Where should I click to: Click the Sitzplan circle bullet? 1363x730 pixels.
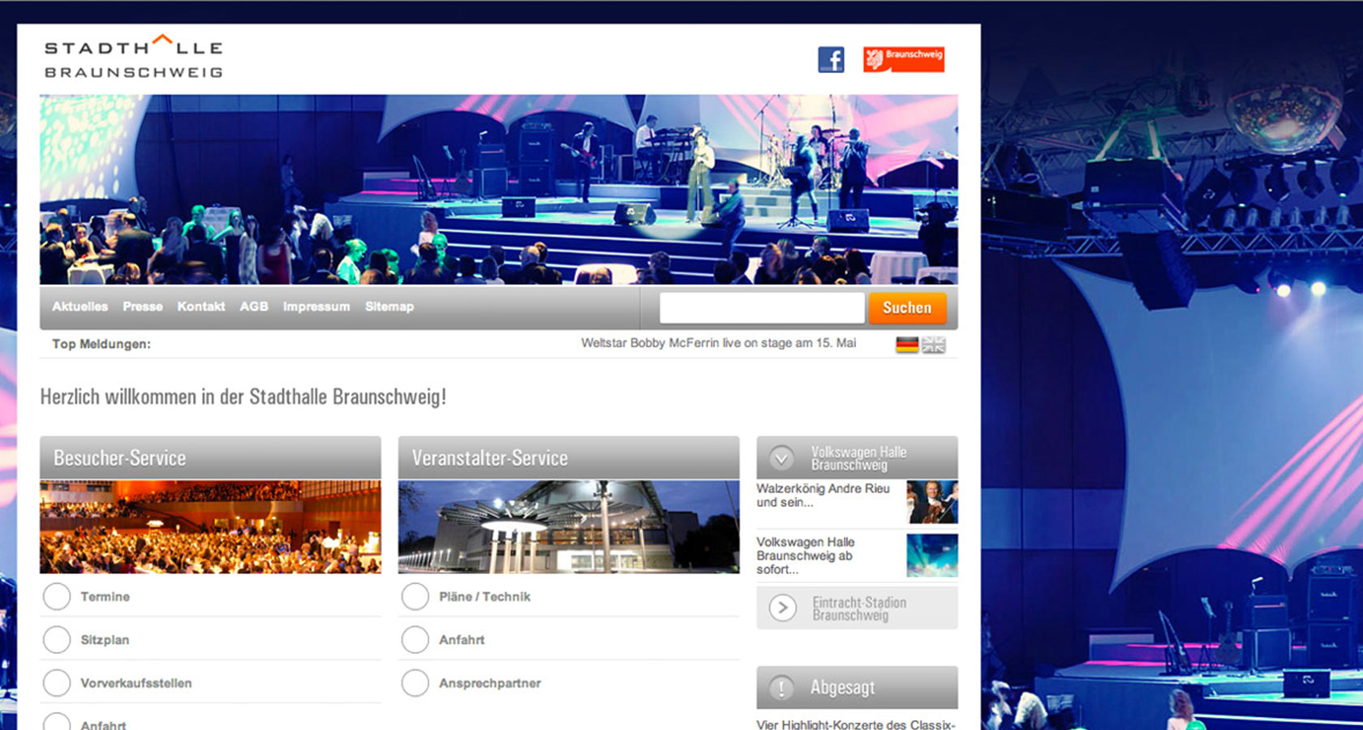[x=57, y=639]
